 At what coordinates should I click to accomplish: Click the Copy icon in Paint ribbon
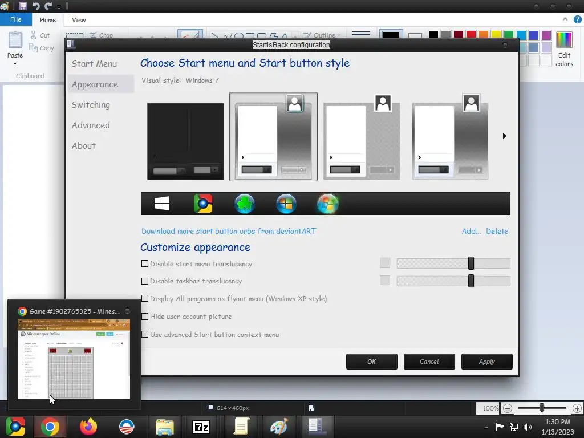[34, 48]
